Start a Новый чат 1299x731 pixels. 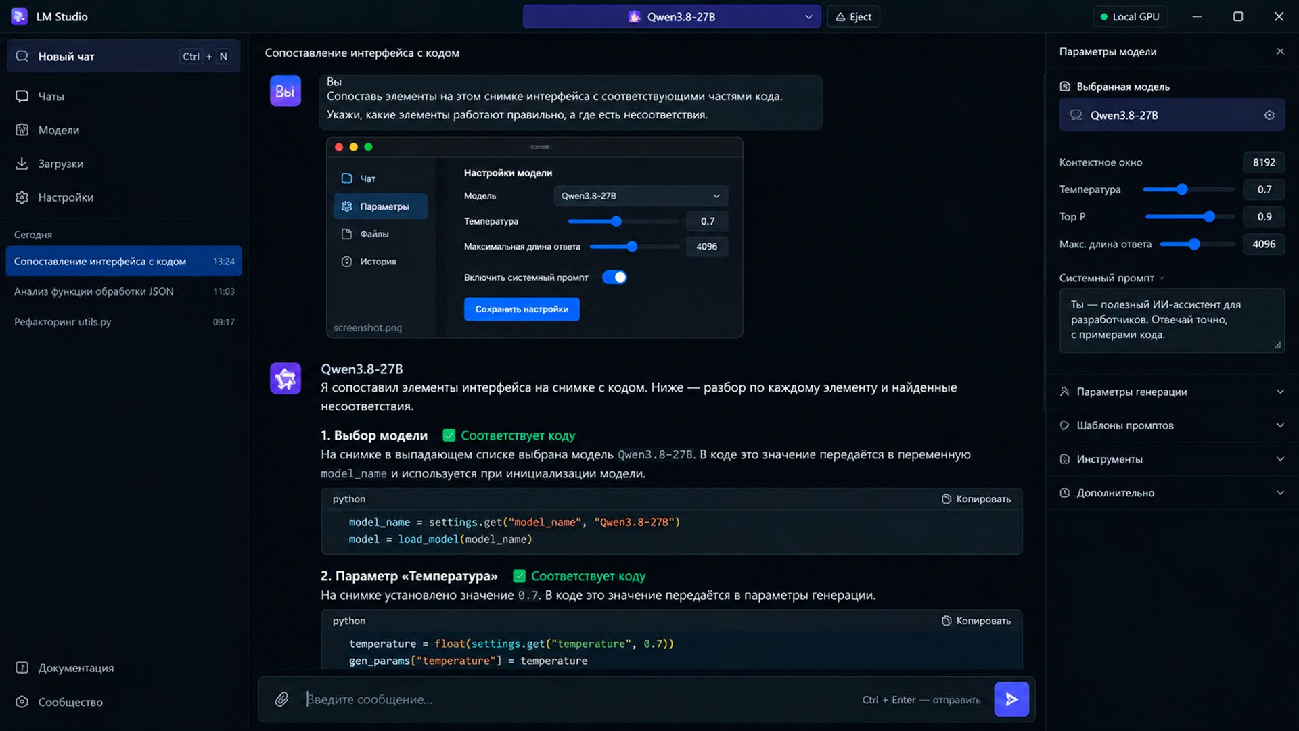point(123,56)
